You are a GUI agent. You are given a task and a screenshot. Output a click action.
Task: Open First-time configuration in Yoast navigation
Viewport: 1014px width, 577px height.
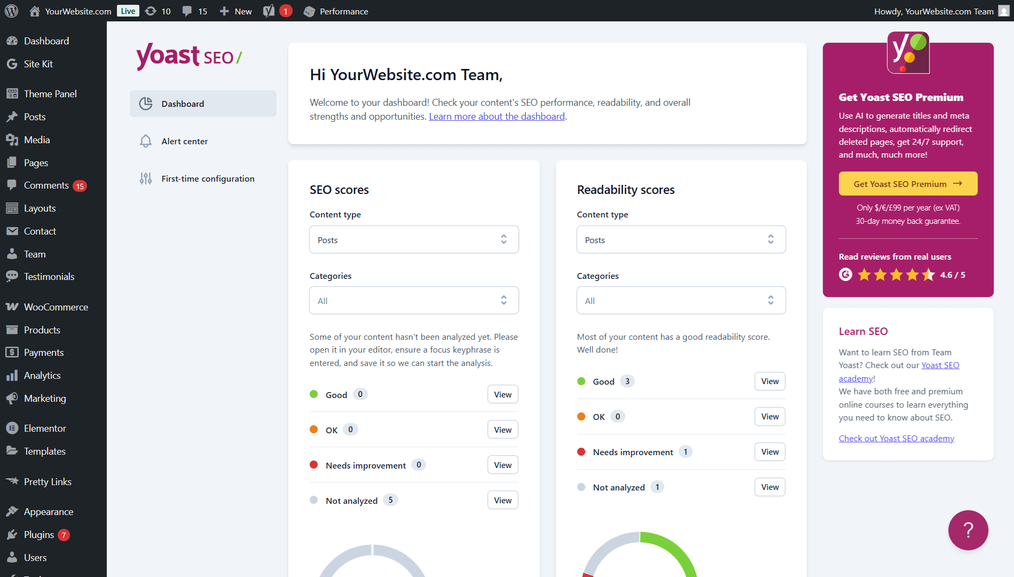203,178
